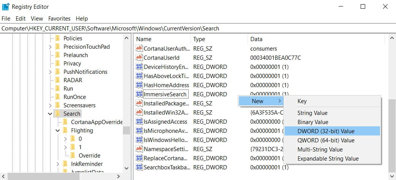The image size is (396, 180).
Task: Collapse the Flighting subkey
Action: point(58,130)
